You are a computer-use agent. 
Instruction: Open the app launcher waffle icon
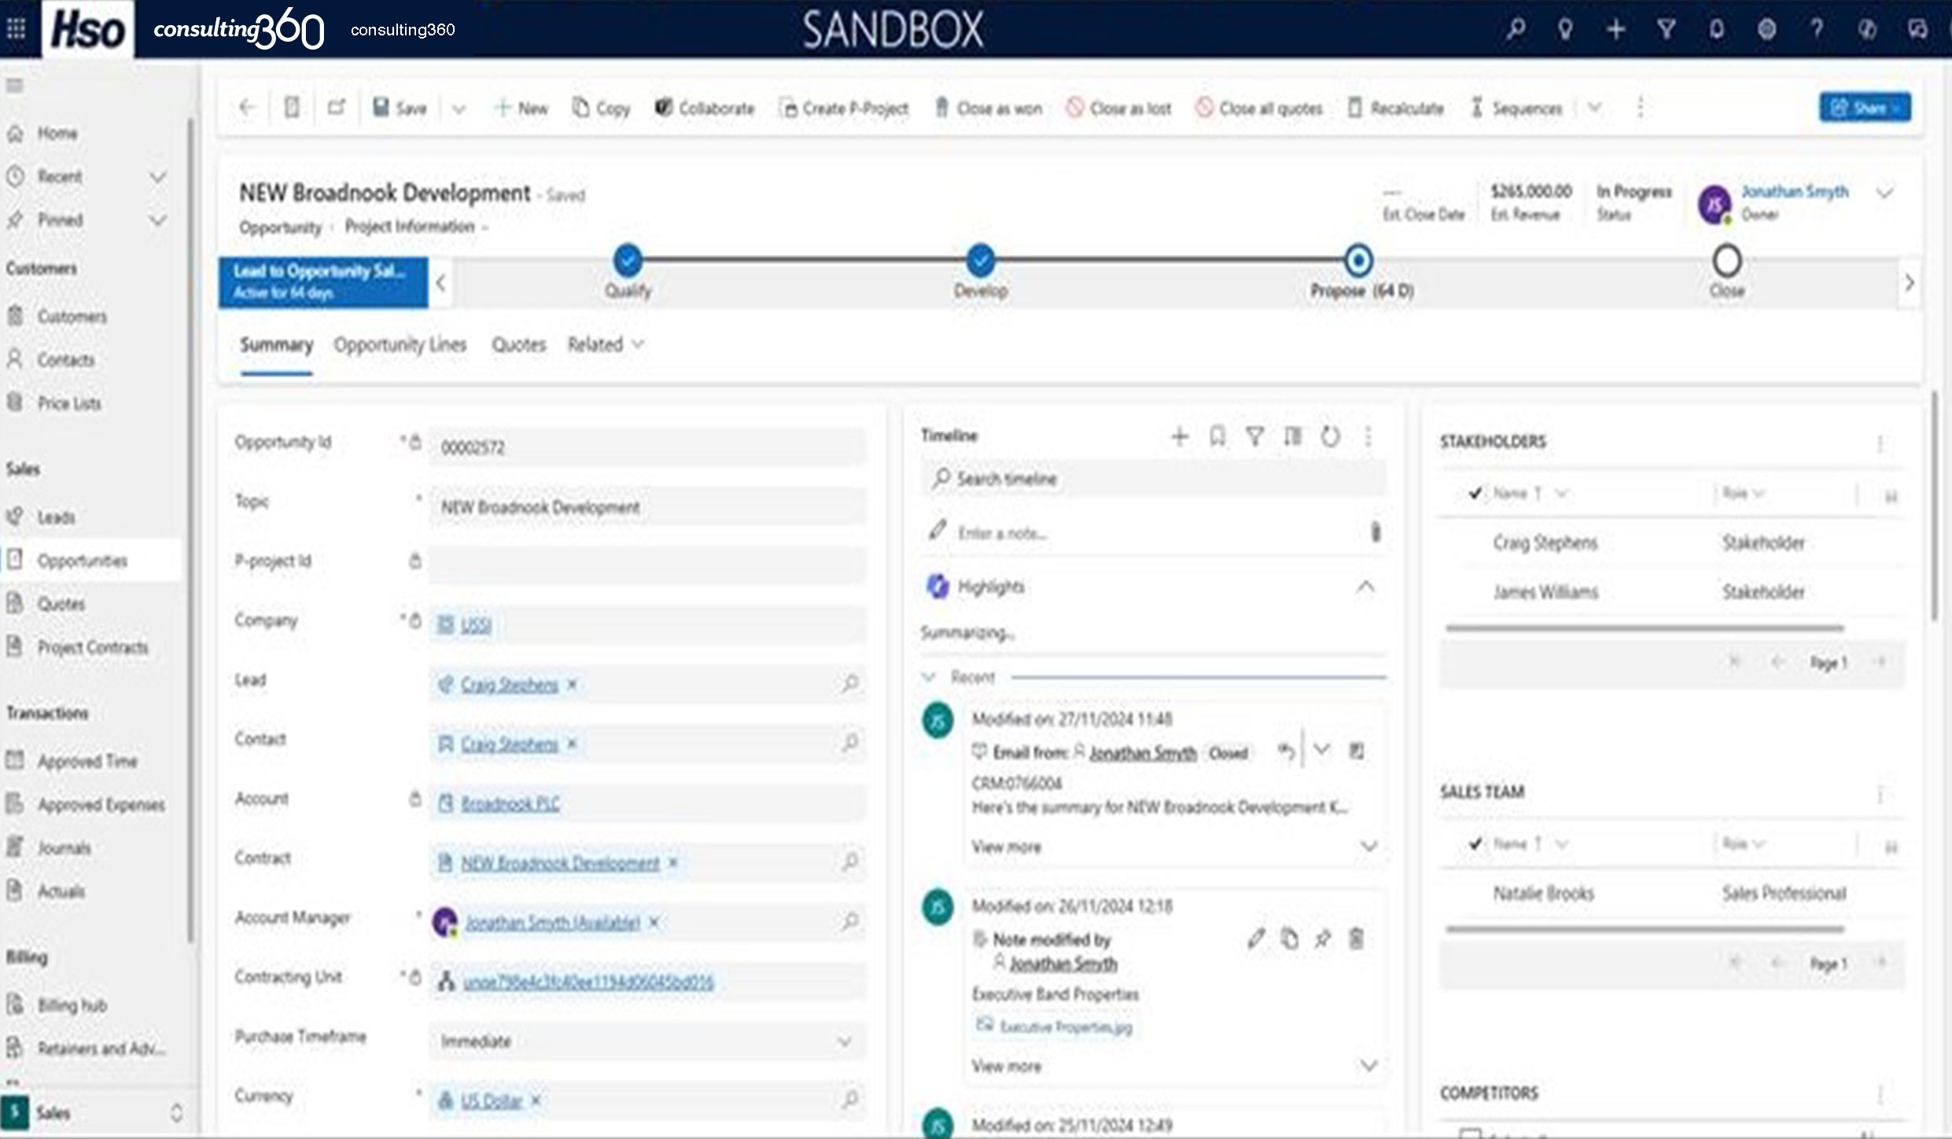coord(16,29)
